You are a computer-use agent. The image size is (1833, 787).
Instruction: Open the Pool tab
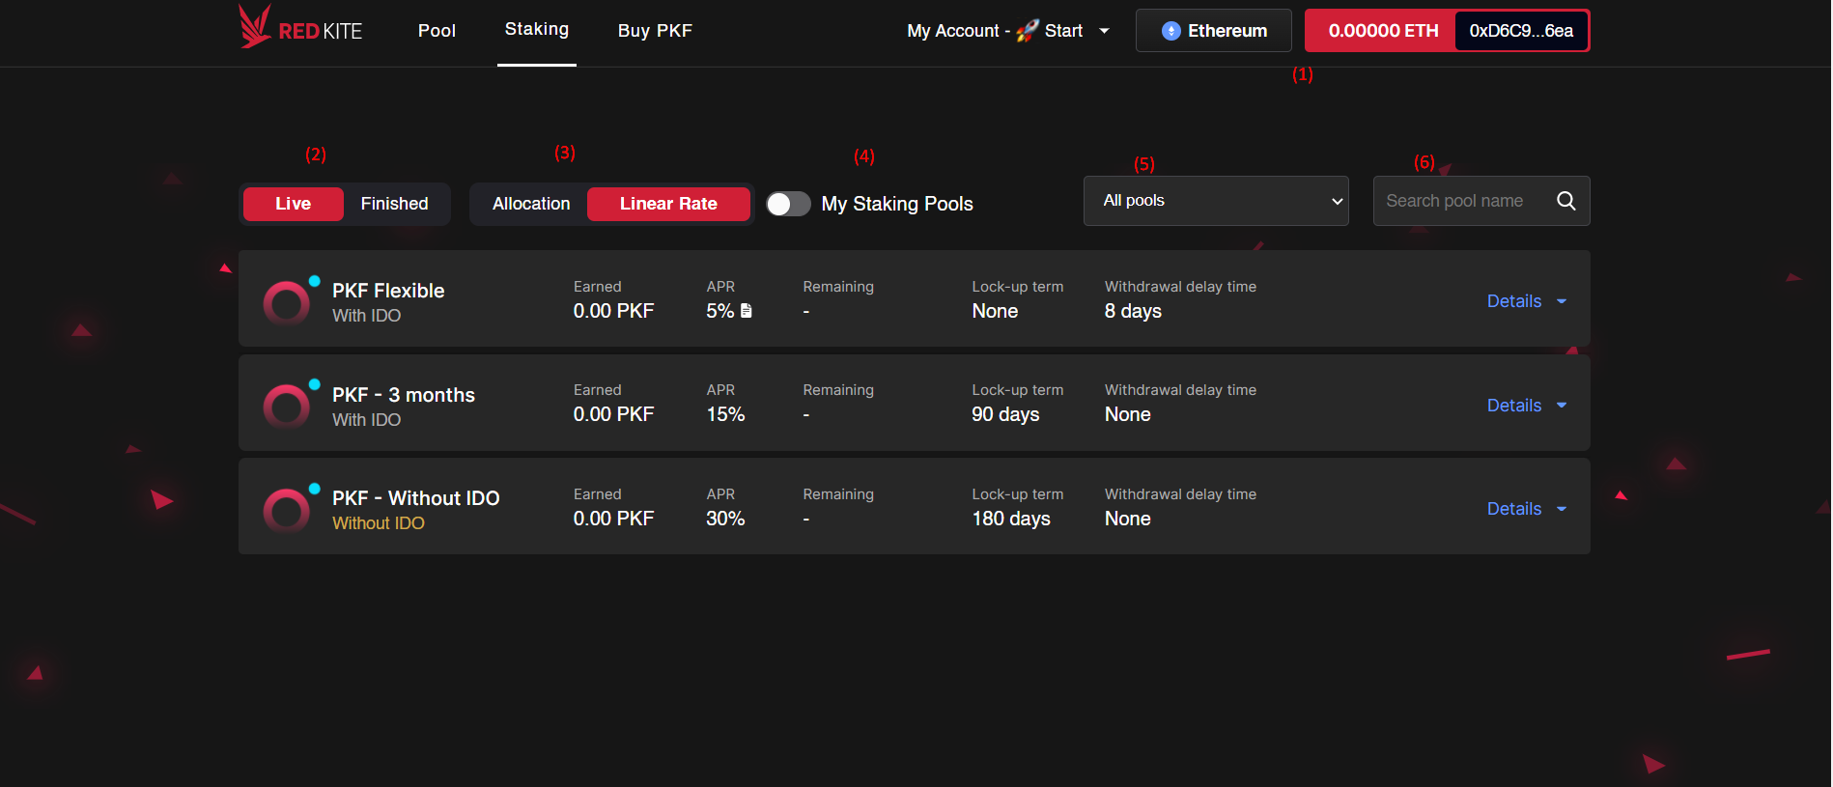(437, 31)
